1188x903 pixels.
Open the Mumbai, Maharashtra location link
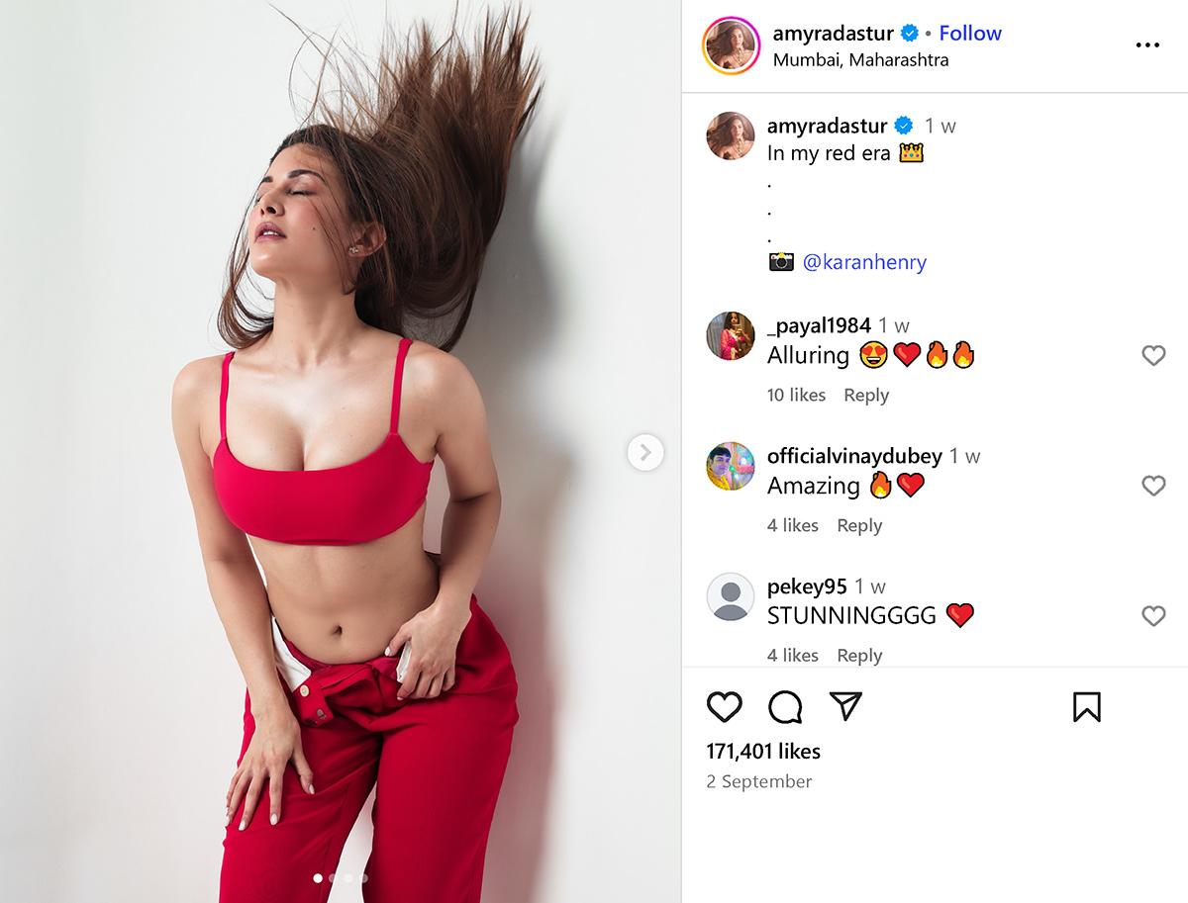coord(860,59)
